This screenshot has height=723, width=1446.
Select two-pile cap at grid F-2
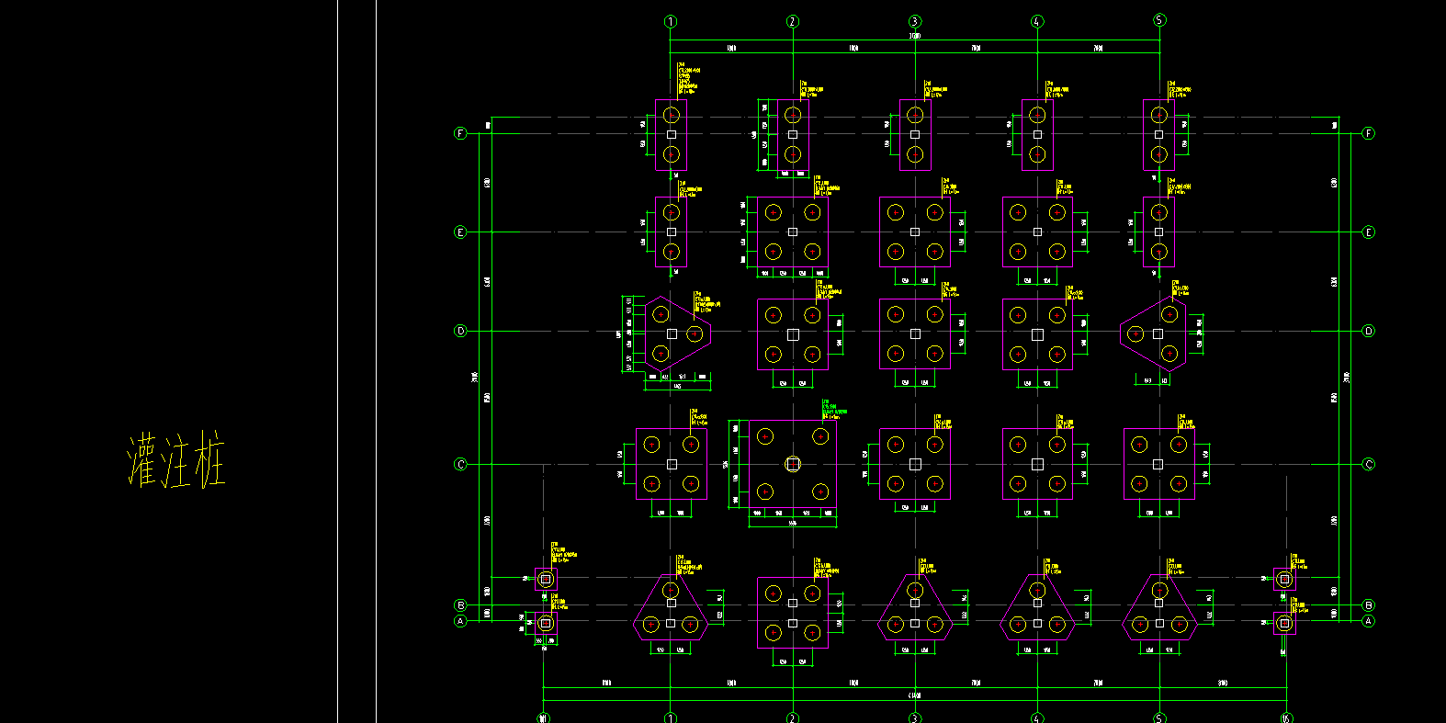pyautogui.click(x=793, y=134)
